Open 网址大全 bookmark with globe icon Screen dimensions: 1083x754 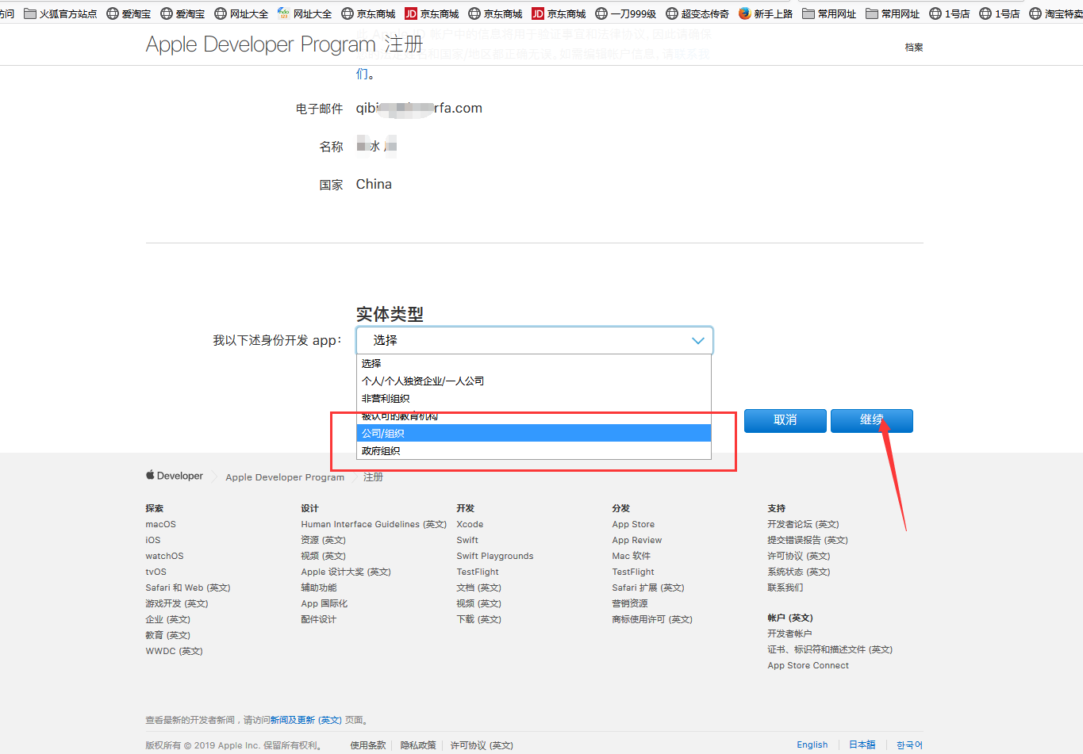click(241, 13)
